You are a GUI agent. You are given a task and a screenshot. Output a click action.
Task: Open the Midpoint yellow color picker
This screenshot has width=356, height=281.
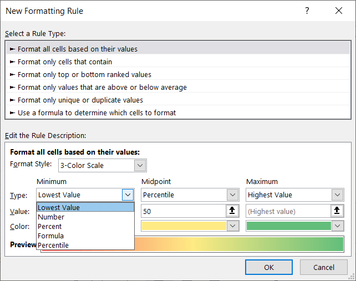tap(233, 226)
